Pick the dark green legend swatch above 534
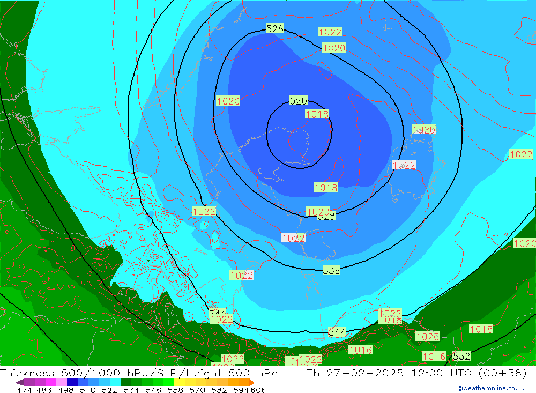This screenshot has width=536, height=393. click(x=125, y=382)
